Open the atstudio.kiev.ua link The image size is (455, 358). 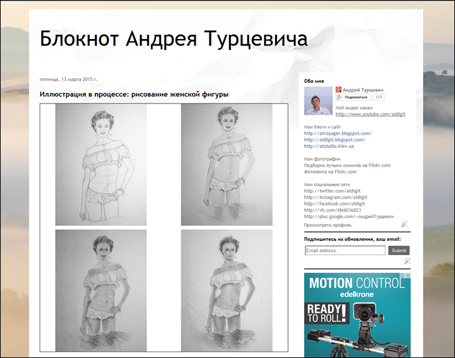click(x=329, y=146)
